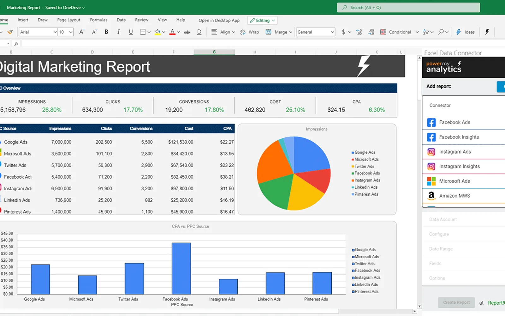The height and width of the screenshot is (316, 505).
Task: Increase font size with larger A icon
Action: 82,32
